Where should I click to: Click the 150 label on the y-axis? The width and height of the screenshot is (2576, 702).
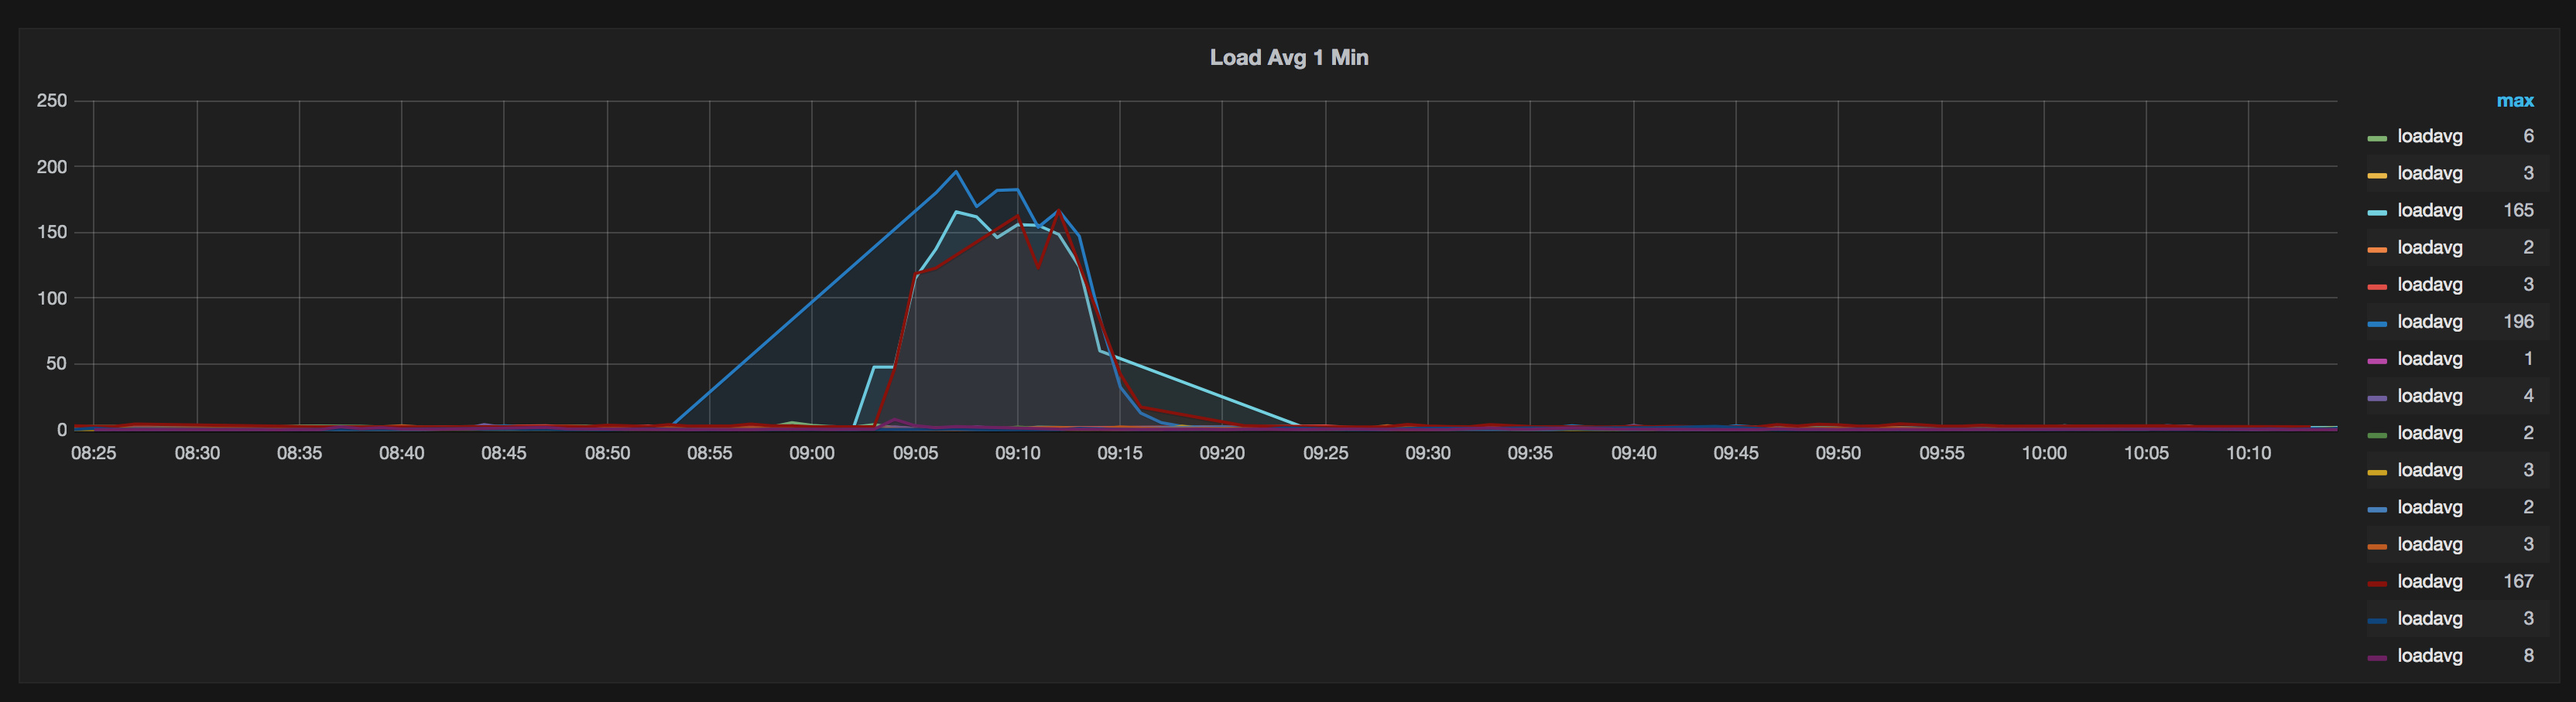52,233
